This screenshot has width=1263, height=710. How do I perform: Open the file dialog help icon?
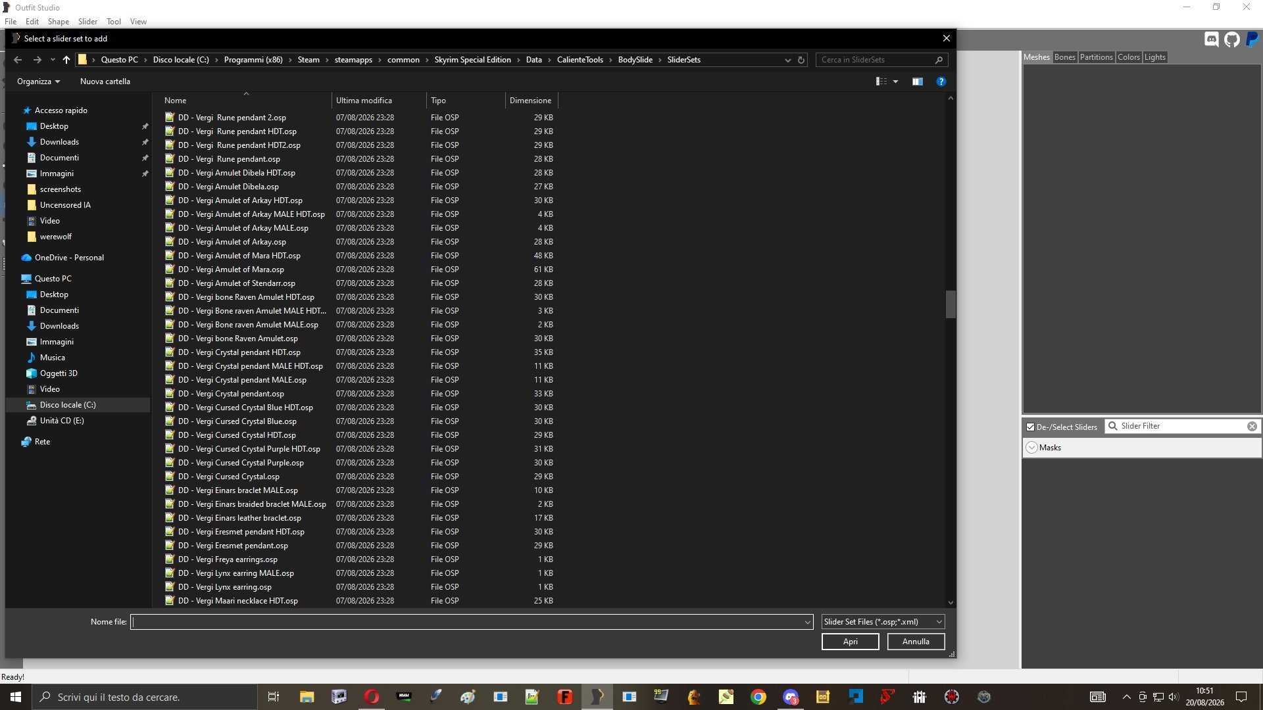point(941,82)
